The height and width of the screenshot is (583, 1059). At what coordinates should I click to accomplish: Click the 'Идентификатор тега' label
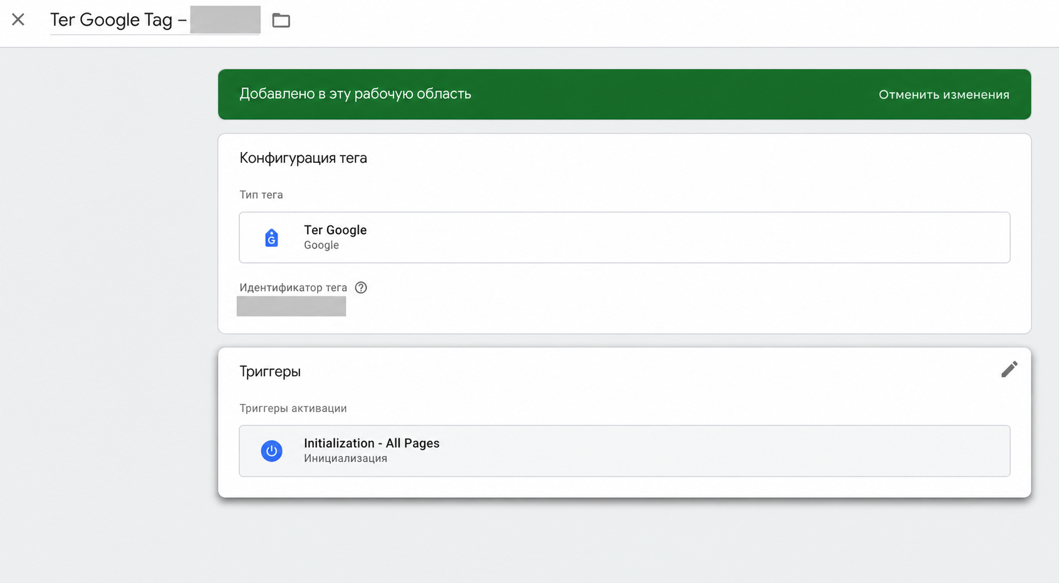tap(293, 287)
